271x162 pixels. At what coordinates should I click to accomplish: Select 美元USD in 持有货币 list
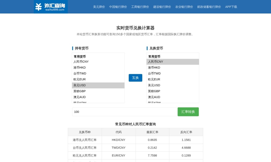point(98,85)
